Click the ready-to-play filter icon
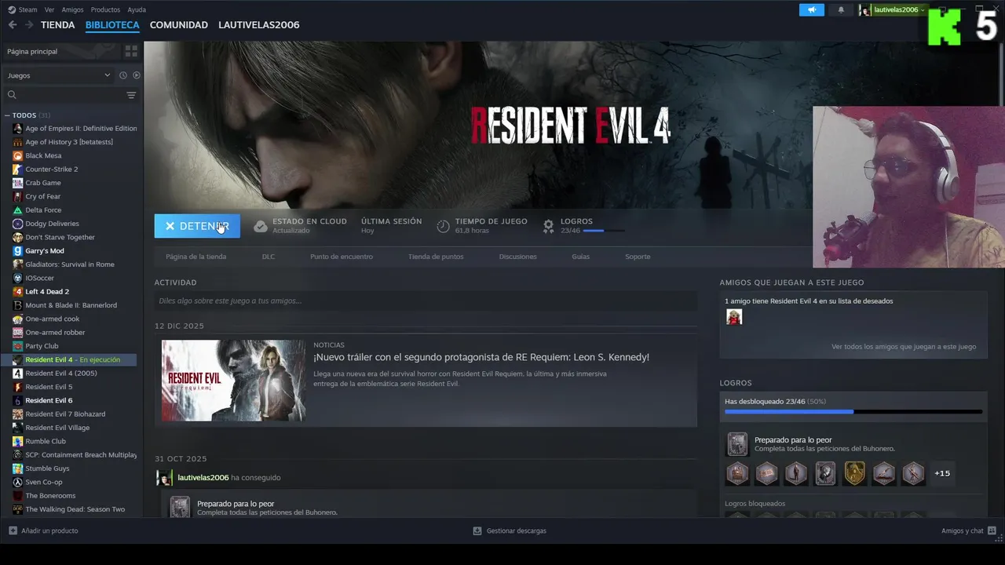The image size is (1005, 565). coord(136,75)
